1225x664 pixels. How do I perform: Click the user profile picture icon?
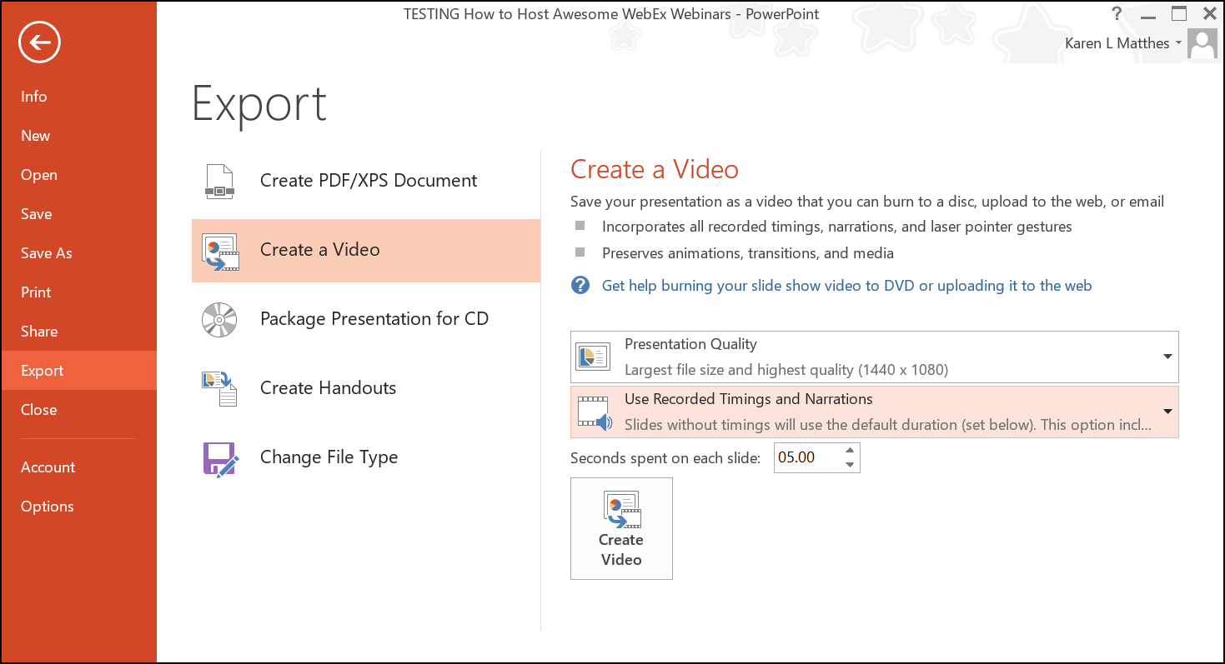[x=1202, y=42]
